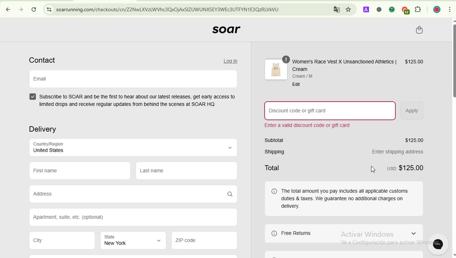The image size is (456, 258).
Task: Click the Enter shipping address text
Action: 397,152
